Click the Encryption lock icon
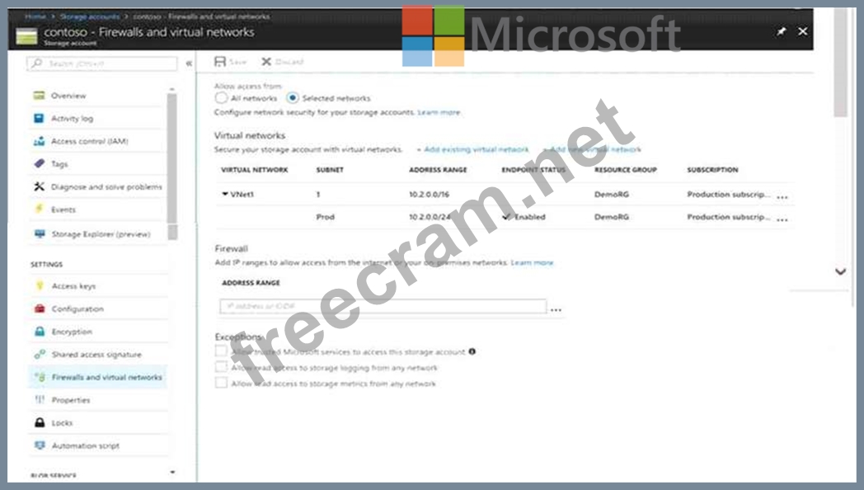Image resolution: width=864 pixels, height=490 pixels. [x=40, y=332]
